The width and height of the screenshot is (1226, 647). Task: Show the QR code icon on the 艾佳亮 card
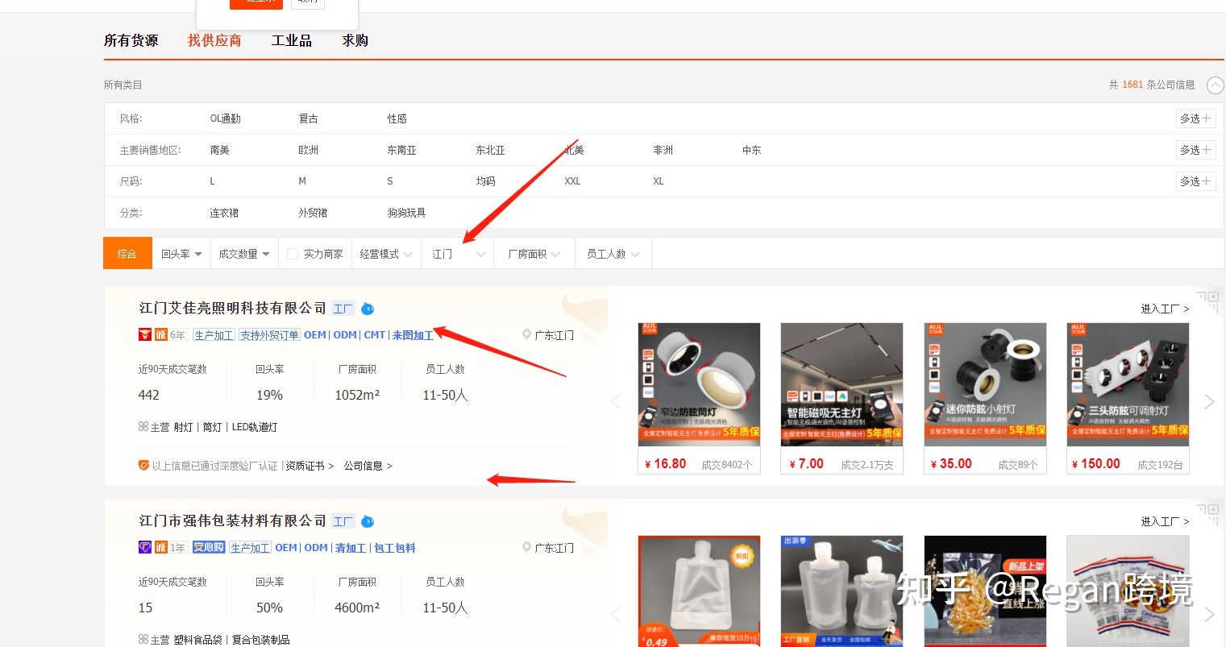click(1207, 301)
